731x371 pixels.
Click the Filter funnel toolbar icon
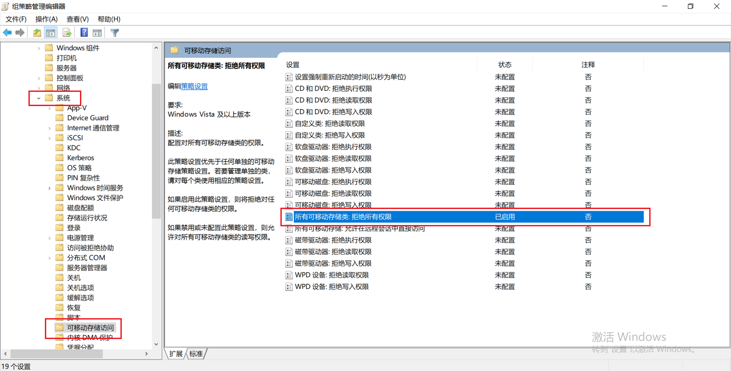(115, 32)
